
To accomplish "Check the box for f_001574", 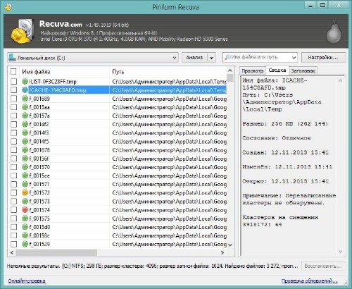I will 14,210.
